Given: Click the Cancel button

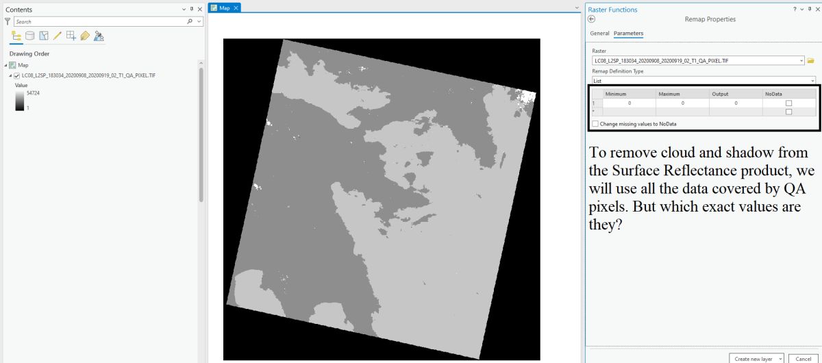Looking at the screenshot, I should click(804, 358).
